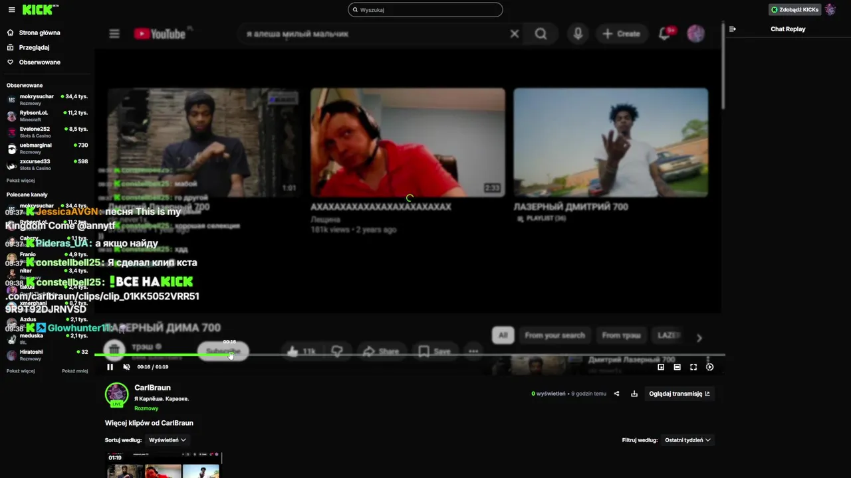Image resolution: width=851 pixels, height=478 pixels.
Task: Expand recommended channels with Pokaż więcej
Action: pos(21,371)
